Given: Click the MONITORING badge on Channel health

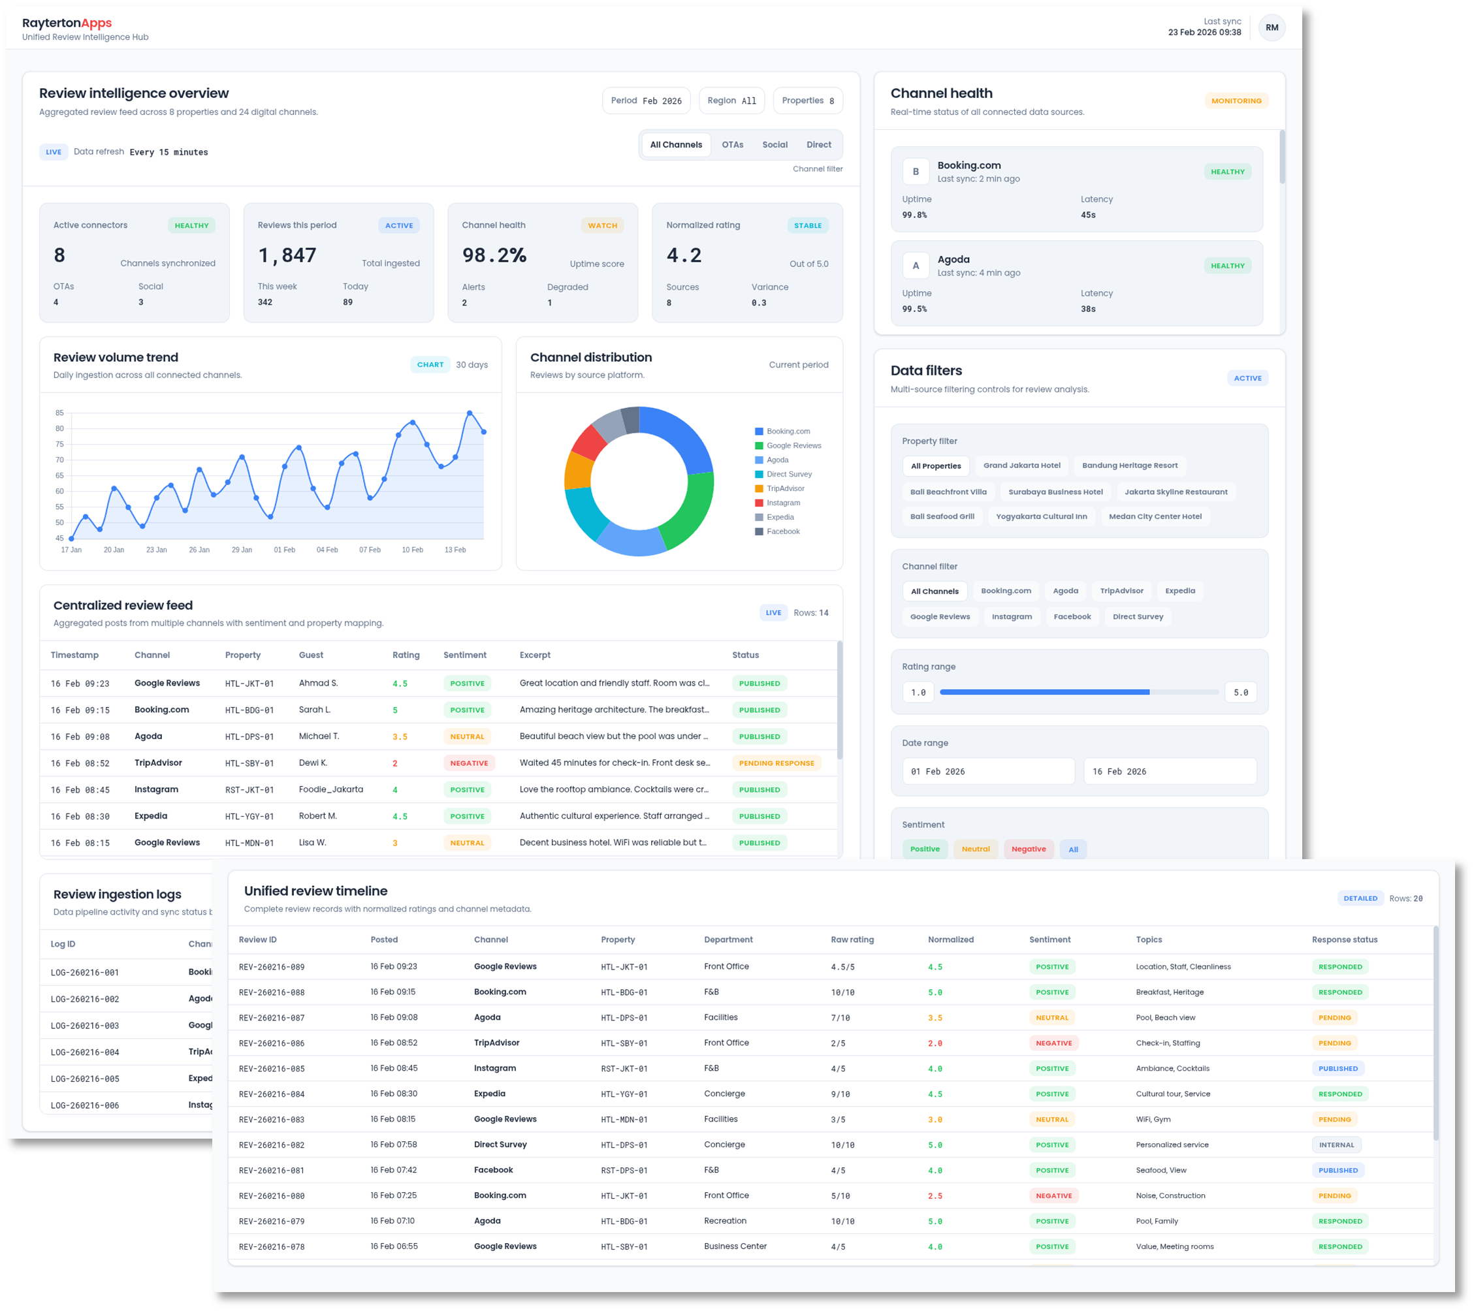Looking at the screenshot, I should 1236,101.
